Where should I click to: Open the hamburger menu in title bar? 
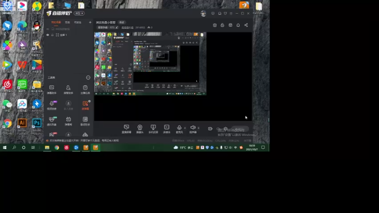pyautogui.click(x=231, y=14)
